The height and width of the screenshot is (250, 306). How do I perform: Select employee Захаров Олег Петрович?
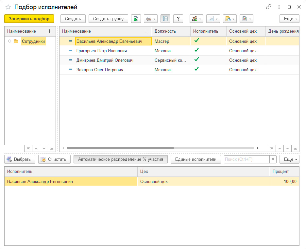click(x=100, y=70)
